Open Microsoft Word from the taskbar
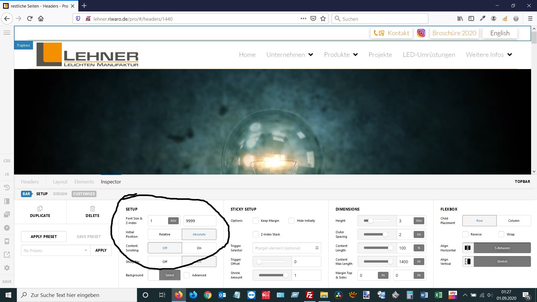Image resolution: width=537 pixels, height=302 pixels. (424, 295)
